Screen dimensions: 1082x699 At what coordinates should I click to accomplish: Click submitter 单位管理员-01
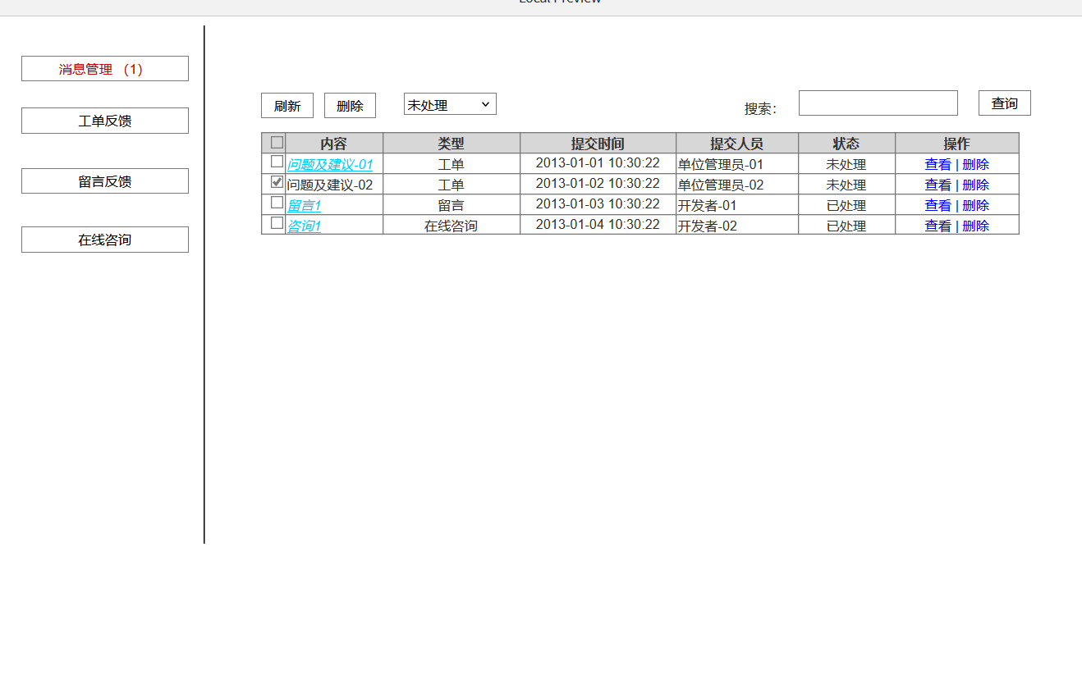tap(721, 164)
